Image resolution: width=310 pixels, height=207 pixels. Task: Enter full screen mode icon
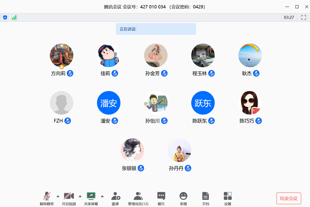click(303, 17)
